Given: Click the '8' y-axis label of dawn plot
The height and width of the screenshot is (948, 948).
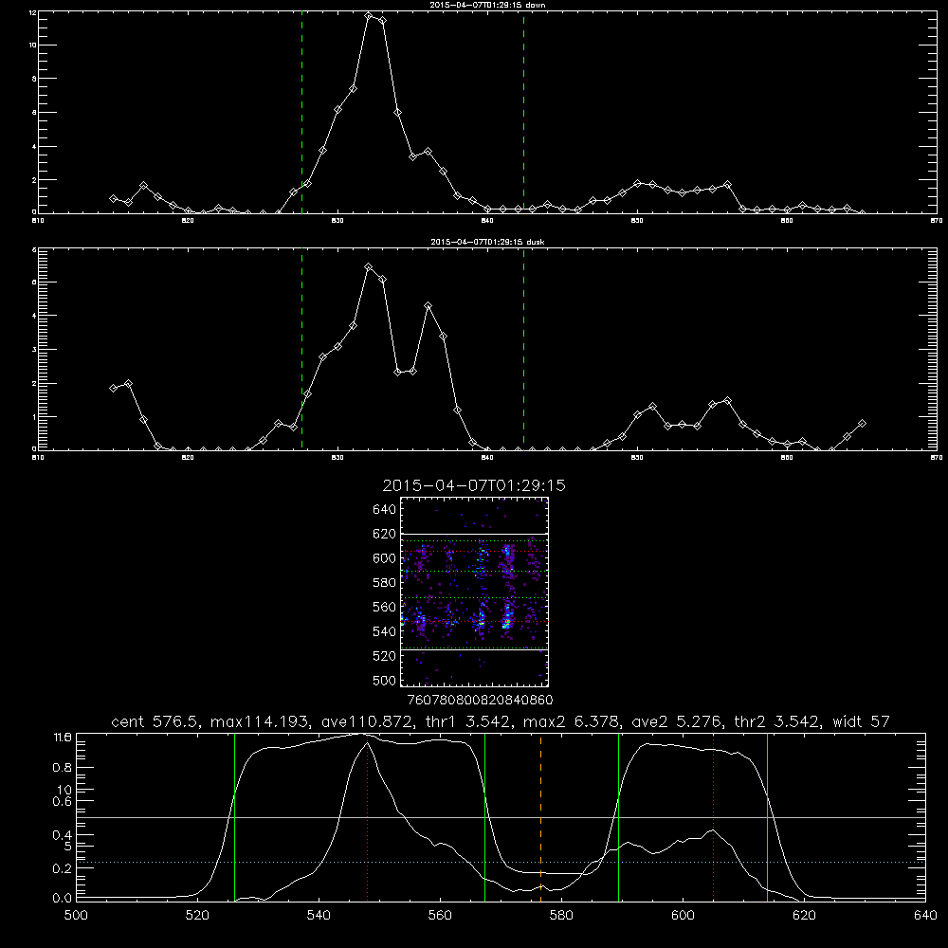Looking at the screenshot, I should coord(34,80).
